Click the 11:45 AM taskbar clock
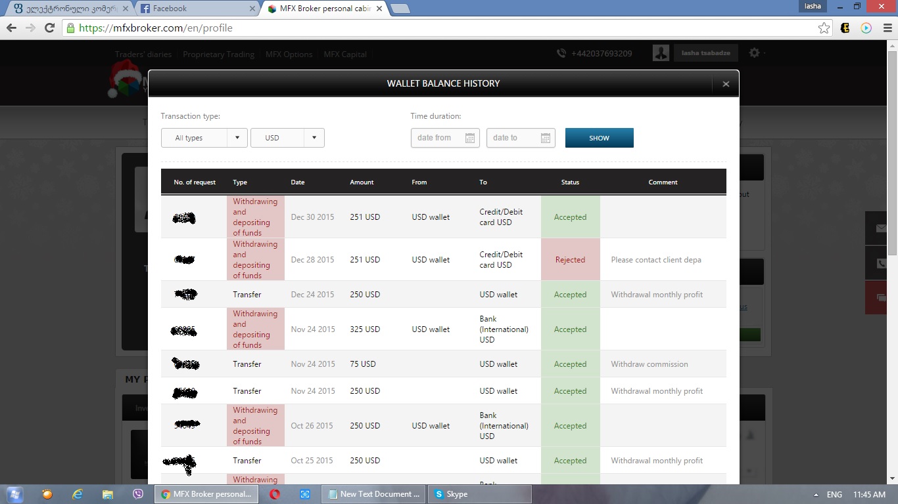Image resolution: width=898 pixels, height=504 pixels. point(869,495)
